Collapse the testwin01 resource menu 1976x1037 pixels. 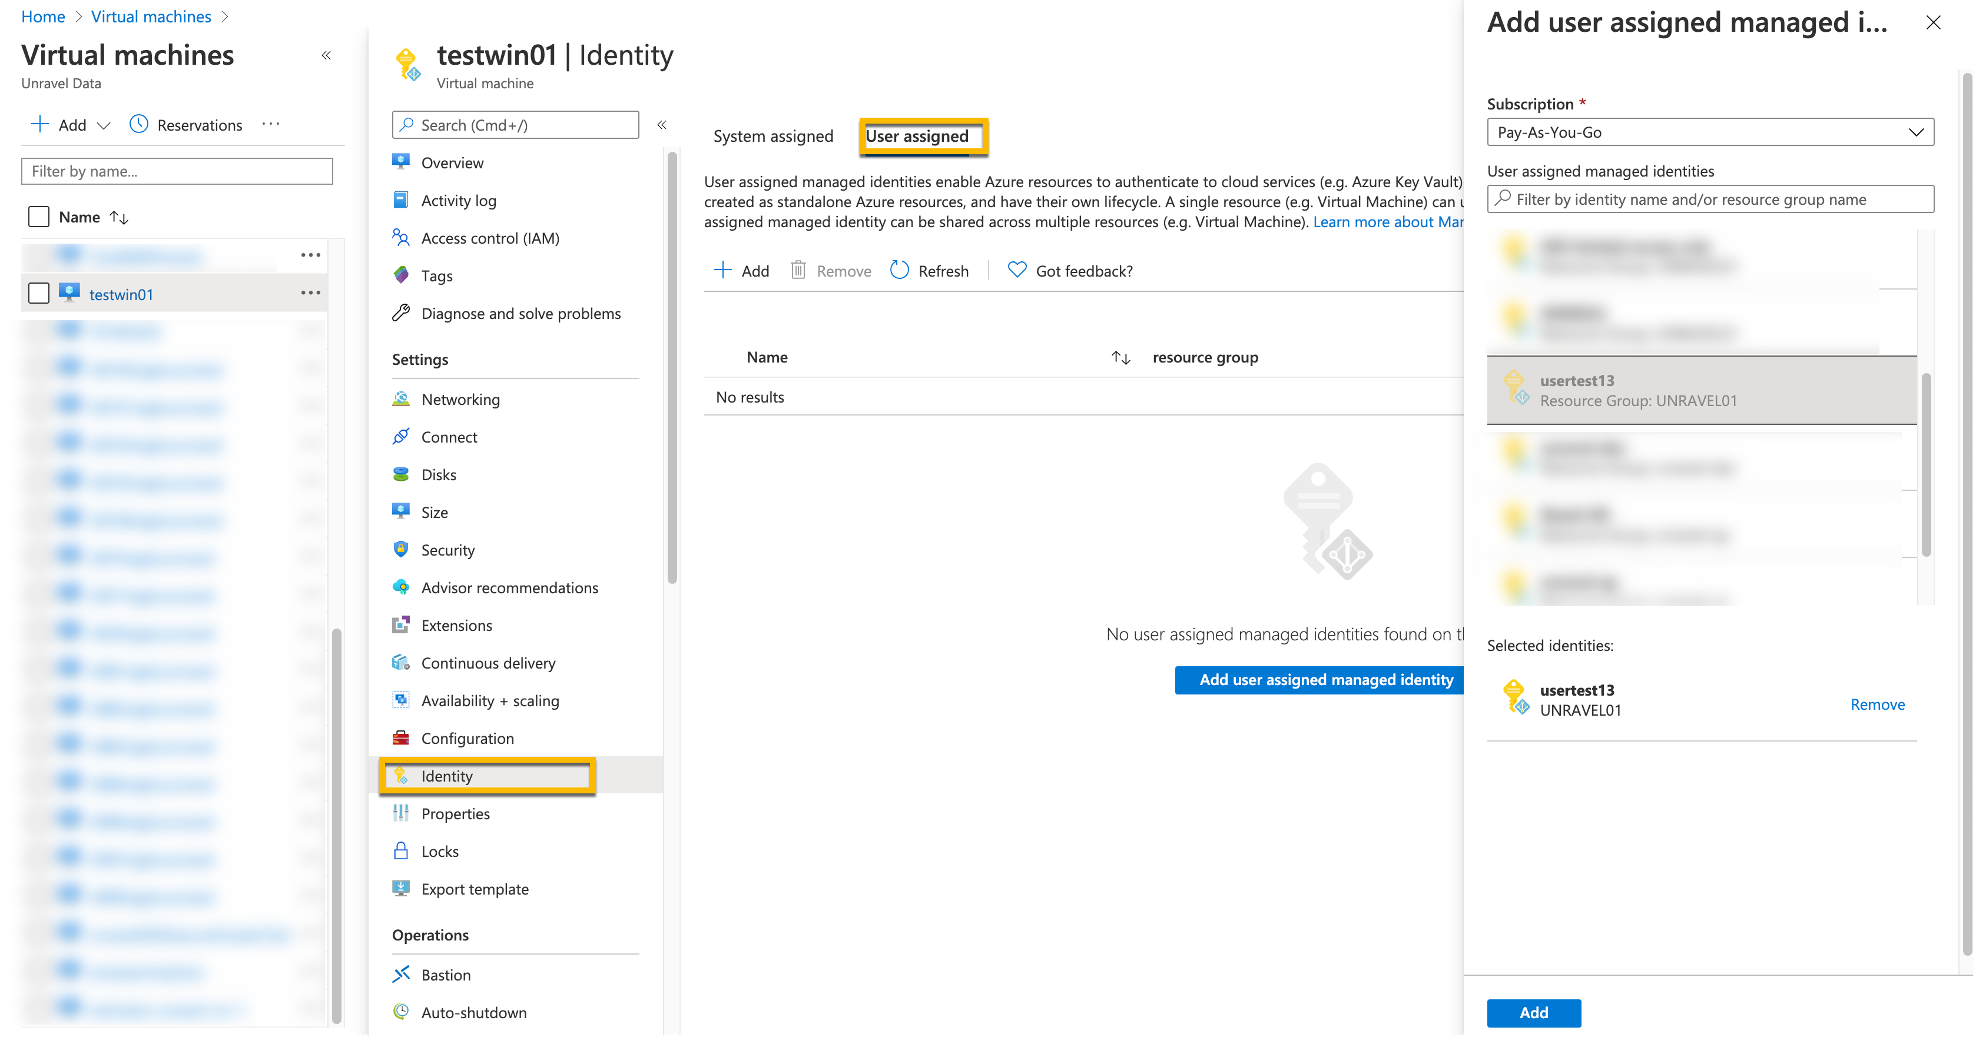pos(662,124)
